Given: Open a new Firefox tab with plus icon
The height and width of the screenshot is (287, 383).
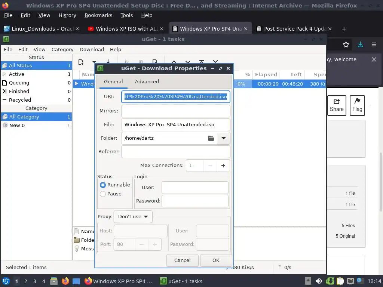Looking at the screenshot, I should (344, 29).
